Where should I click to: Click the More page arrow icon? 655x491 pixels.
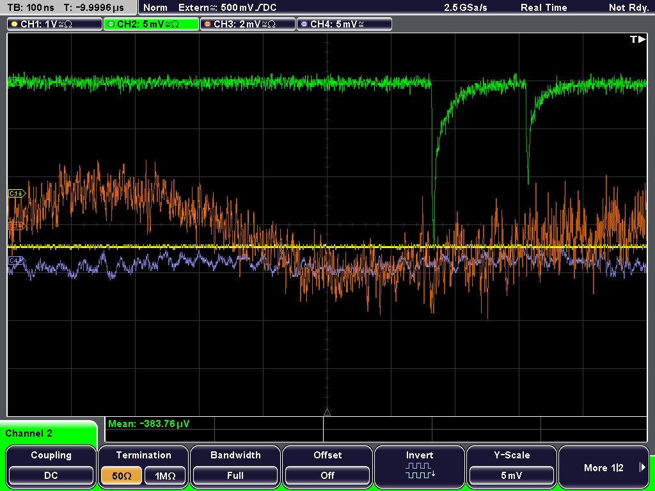pos(642,467)
